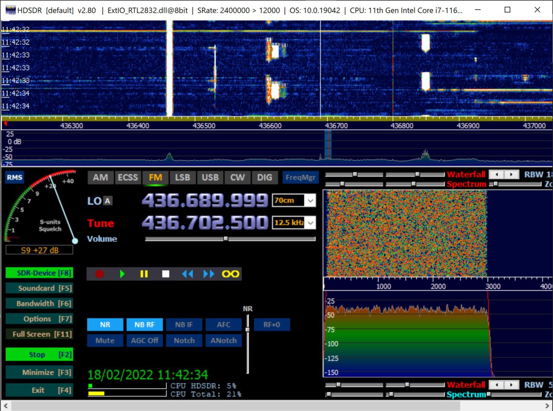Switch to USB demodulation mode
Viewport: 553px width, 411px height.
point(210,177)
